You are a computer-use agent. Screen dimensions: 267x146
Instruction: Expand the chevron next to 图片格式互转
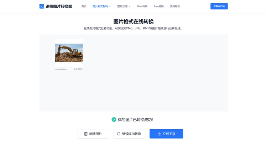tap(110, 6)
